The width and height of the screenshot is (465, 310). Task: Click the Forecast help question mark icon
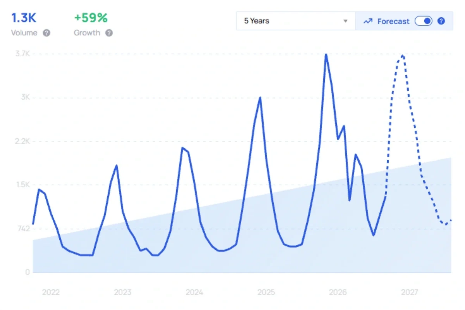[441, 21]
